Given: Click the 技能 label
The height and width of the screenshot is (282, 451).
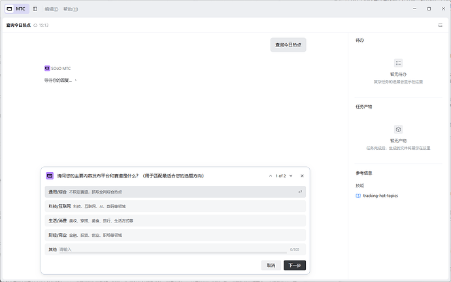Looking at the screenshot, I should point(360,186).
